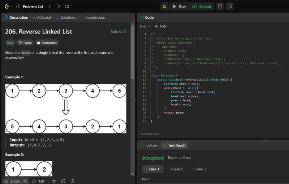The width and height of the screenshot is (289, 184).
Task: Select Case 3 result
Action: [x=200, y=169]
